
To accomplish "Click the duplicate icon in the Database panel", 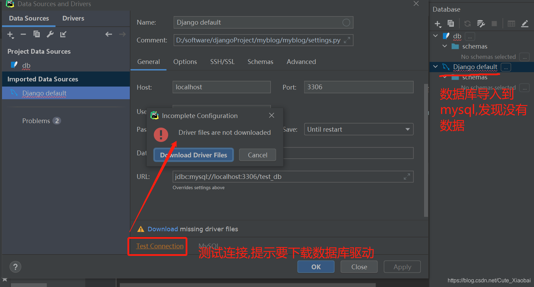I will pos(451,23).
